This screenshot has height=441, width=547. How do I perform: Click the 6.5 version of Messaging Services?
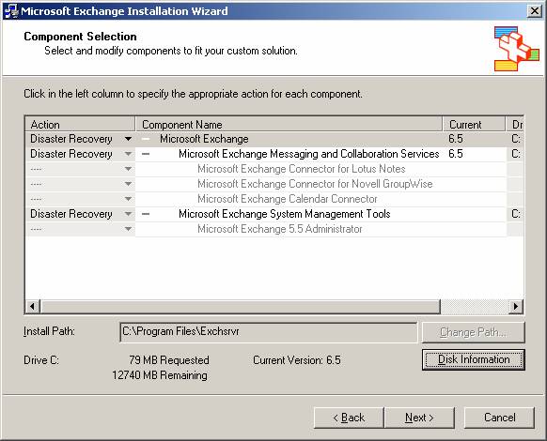(x=456, y=154)
